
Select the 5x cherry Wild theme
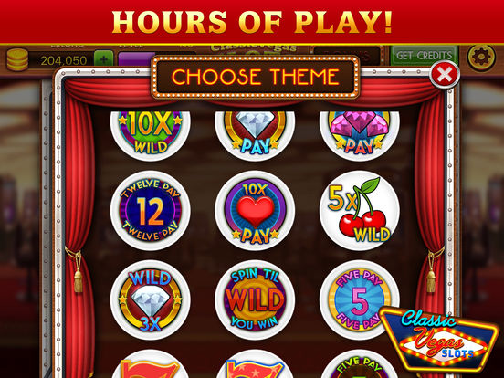point(360,211)
